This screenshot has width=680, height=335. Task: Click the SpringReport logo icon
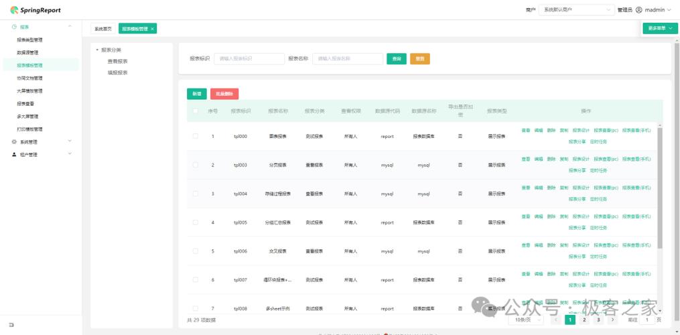click(x=14, y=10)
